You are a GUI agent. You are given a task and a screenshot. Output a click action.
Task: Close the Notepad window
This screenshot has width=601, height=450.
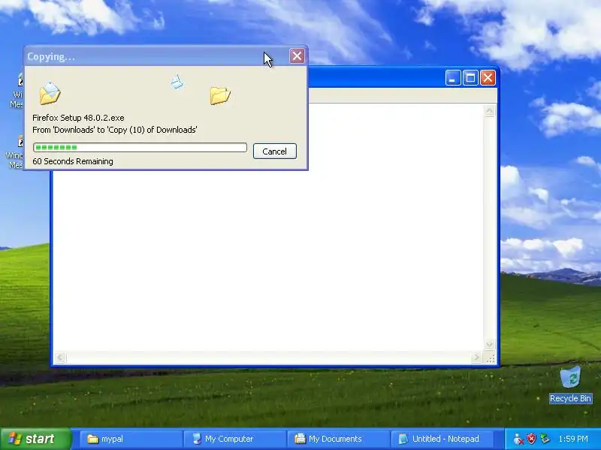[x=488, y=78]
